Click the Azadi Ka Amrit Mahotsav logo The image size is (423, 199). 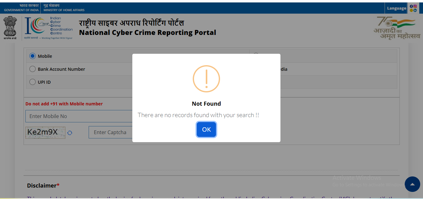(x=396, y=28)
